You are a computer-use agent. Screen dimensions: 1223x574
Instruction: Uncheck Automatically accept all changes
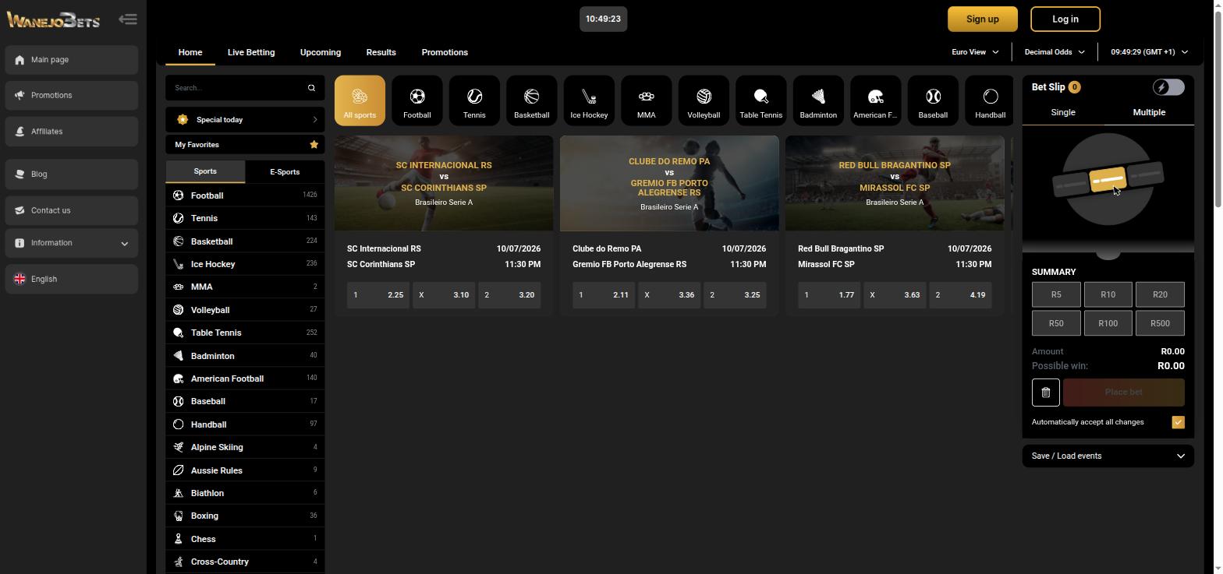click(1178, 422)
